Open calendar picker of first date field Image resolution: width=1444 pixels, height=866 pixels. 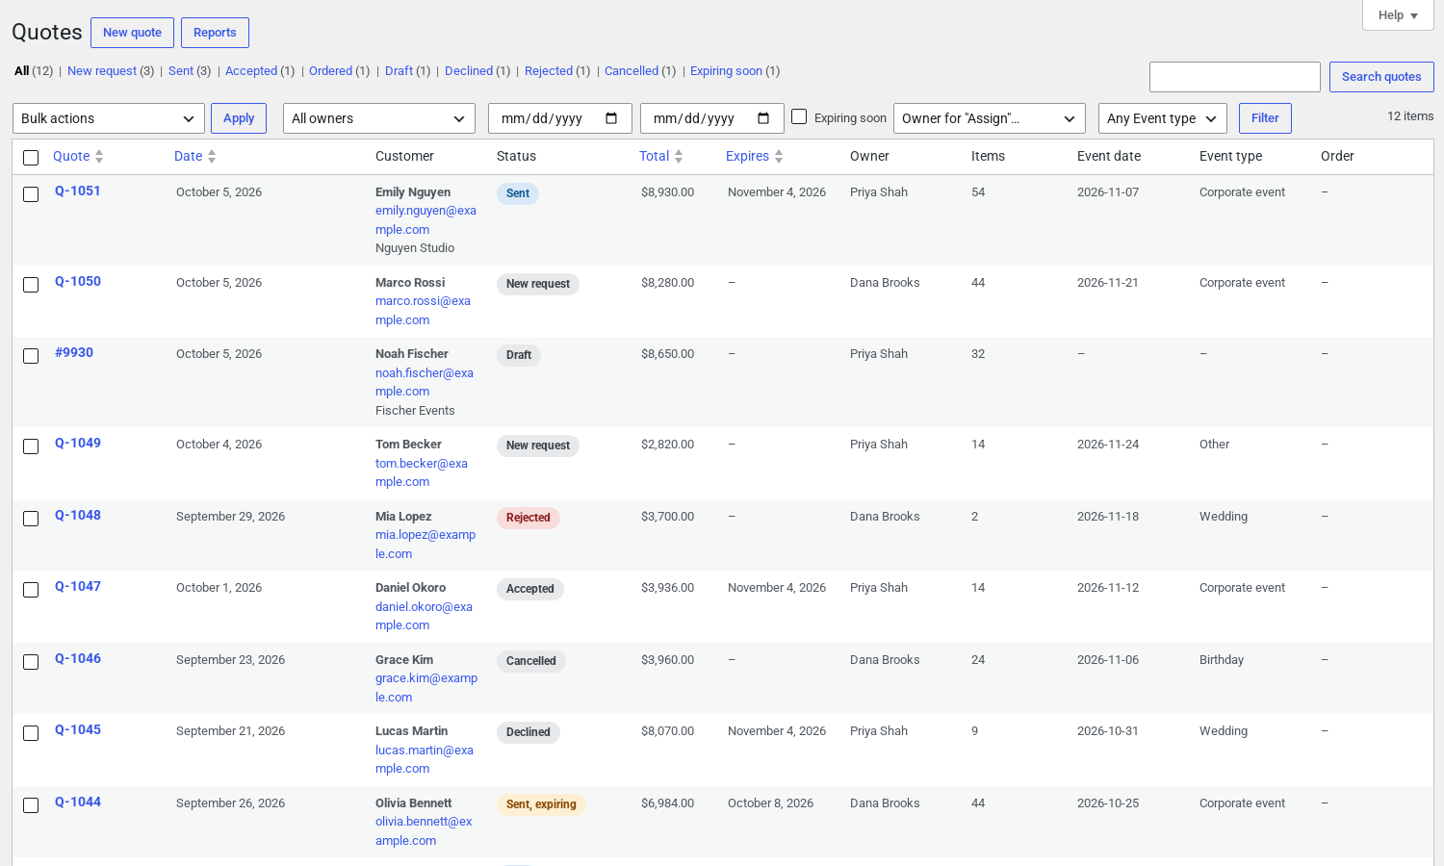coord(611,118)
